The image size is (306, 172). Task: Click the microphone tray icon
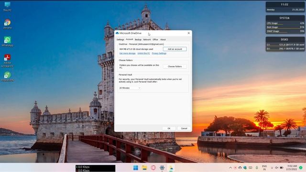click(257, 168)
